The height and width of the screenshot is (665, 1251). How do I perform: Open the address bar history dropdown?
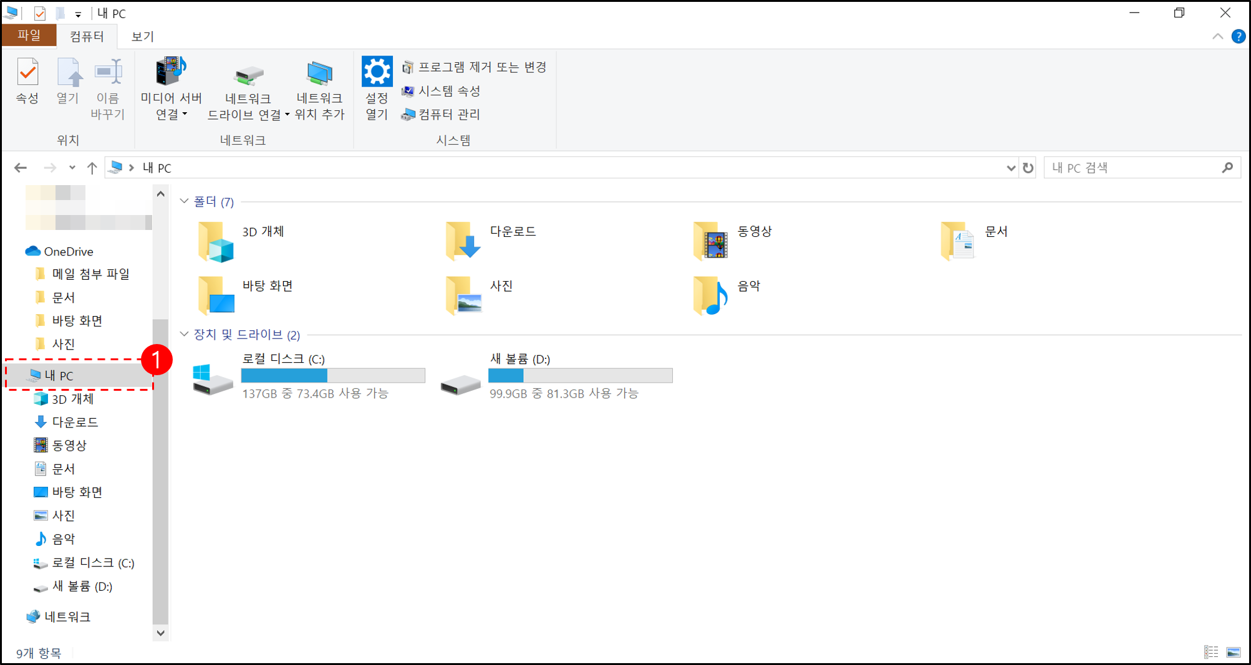point(1012,167)
